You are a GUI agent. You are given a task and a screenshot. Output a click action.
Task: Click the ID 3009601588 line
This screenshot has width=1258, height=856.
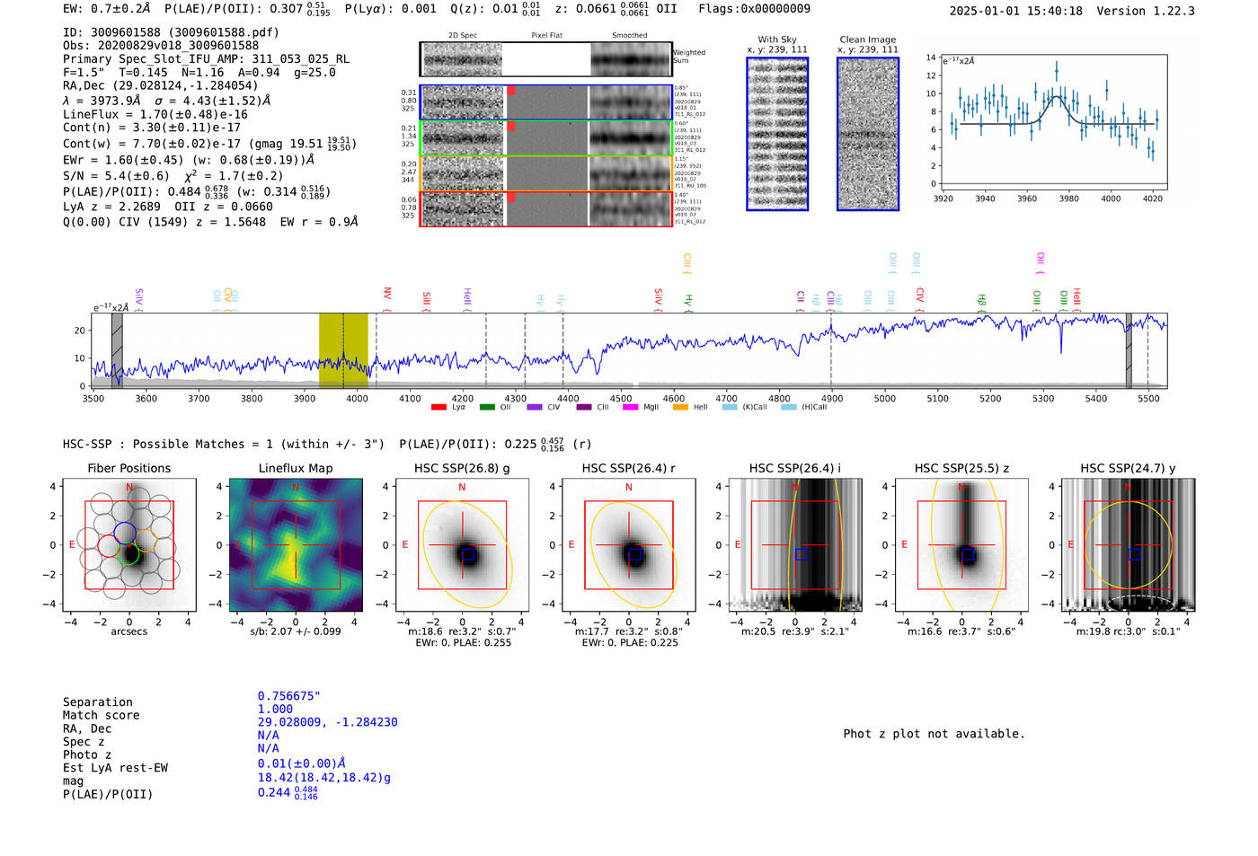[171, 32]
